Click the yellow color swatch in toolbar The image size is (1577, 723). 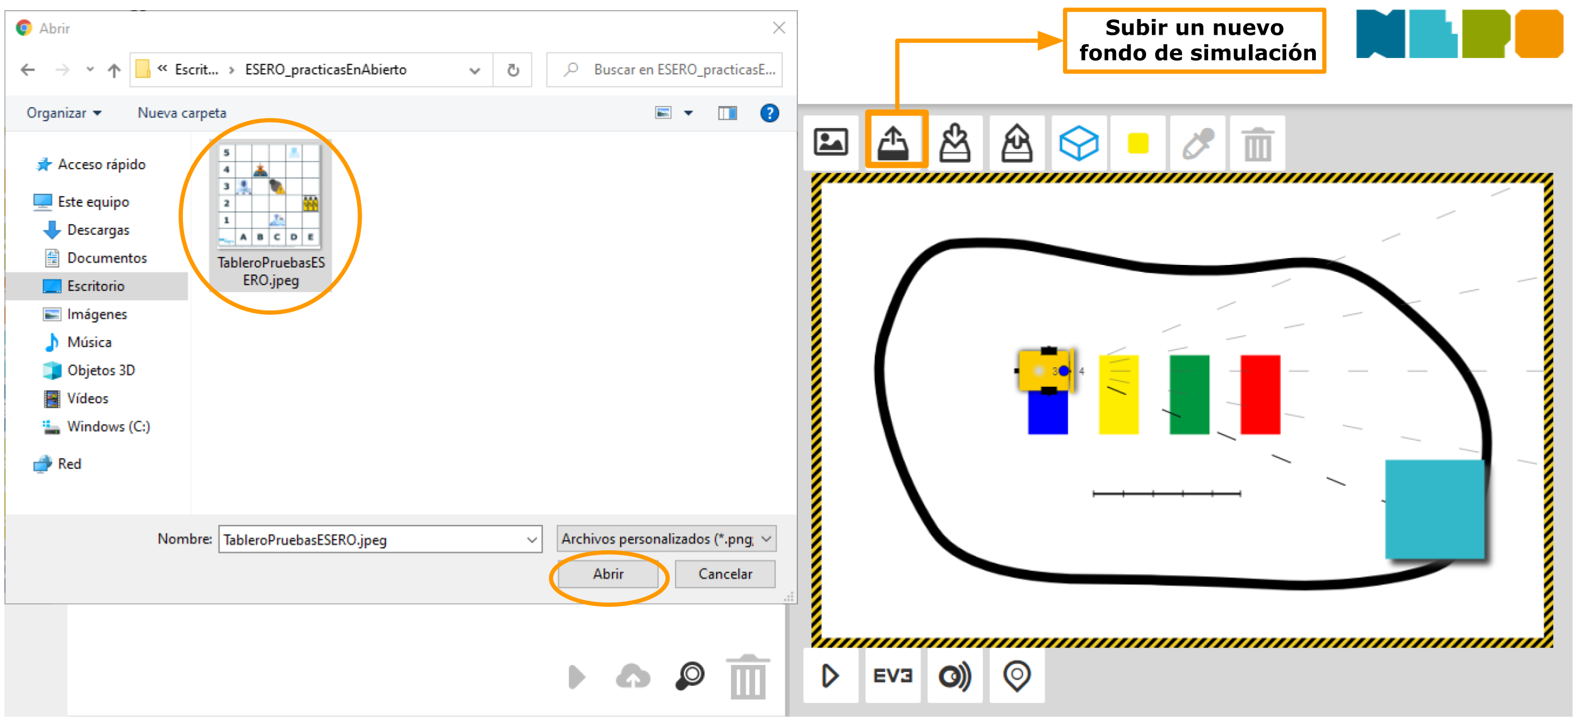[x=1138, y=143]
